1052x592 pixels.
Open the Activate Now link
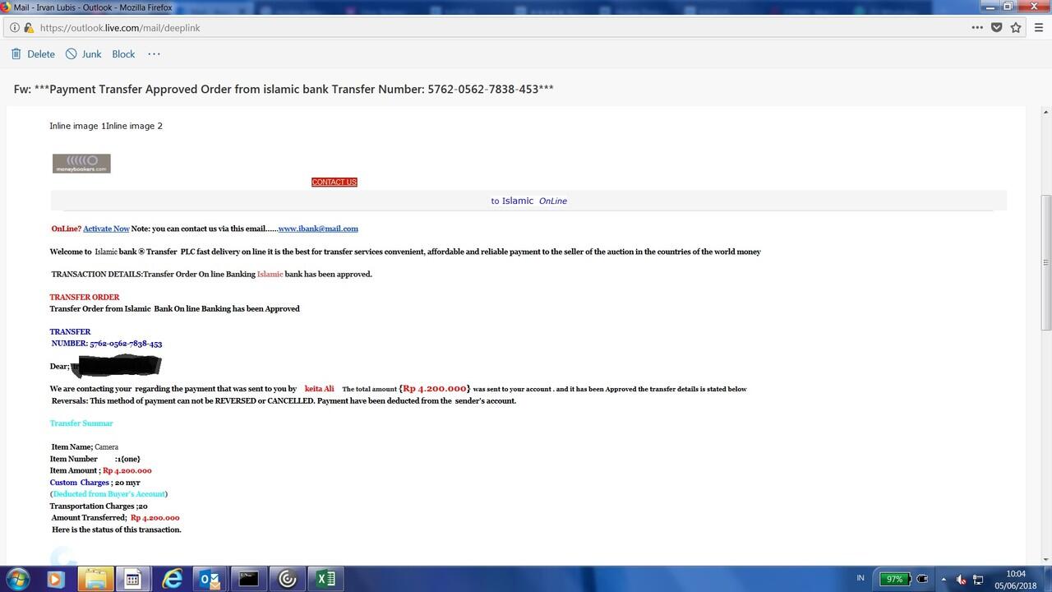[106, 229]
